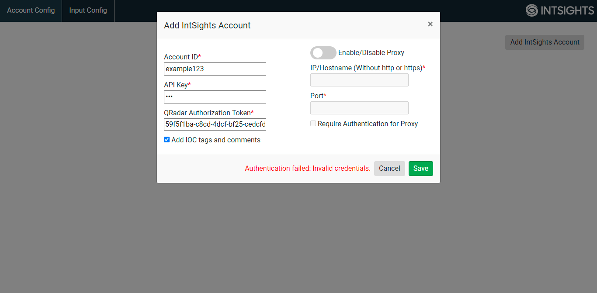
Task: Click the Port input box
Action: pos(359,108)
